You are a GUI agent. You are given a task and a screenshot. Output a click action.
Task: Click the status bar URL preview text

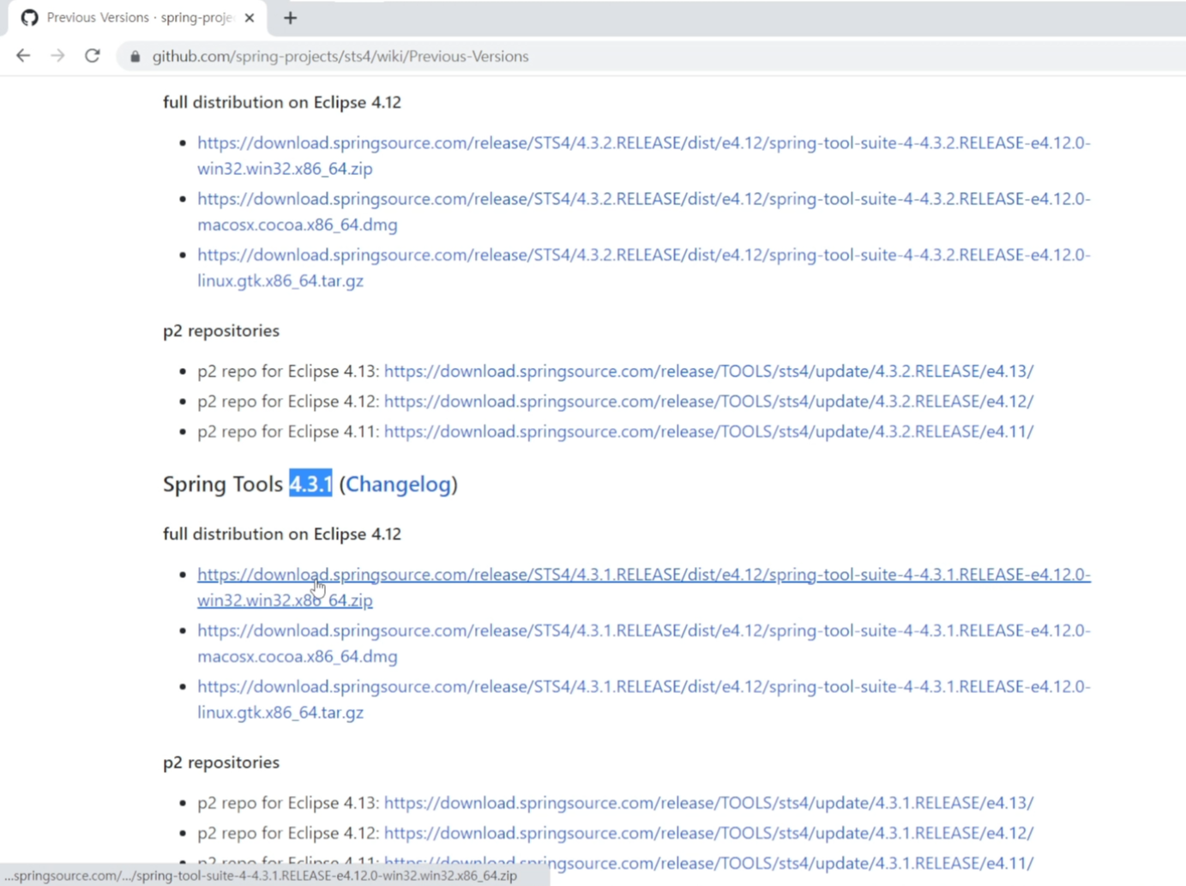click(262, 876)
